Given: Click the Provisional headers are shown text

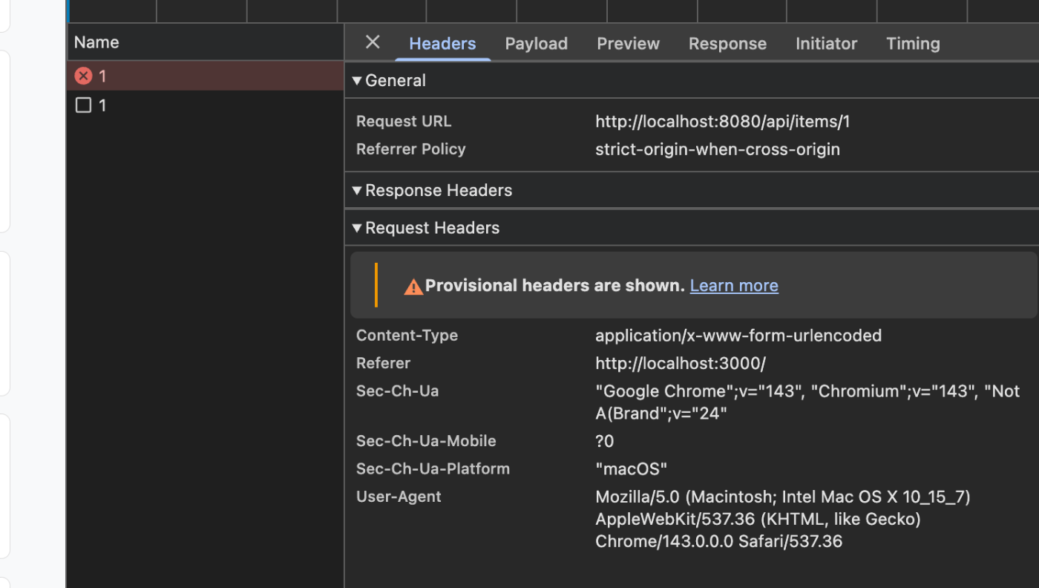Looking at the screenshot, I should pos(555,286).
